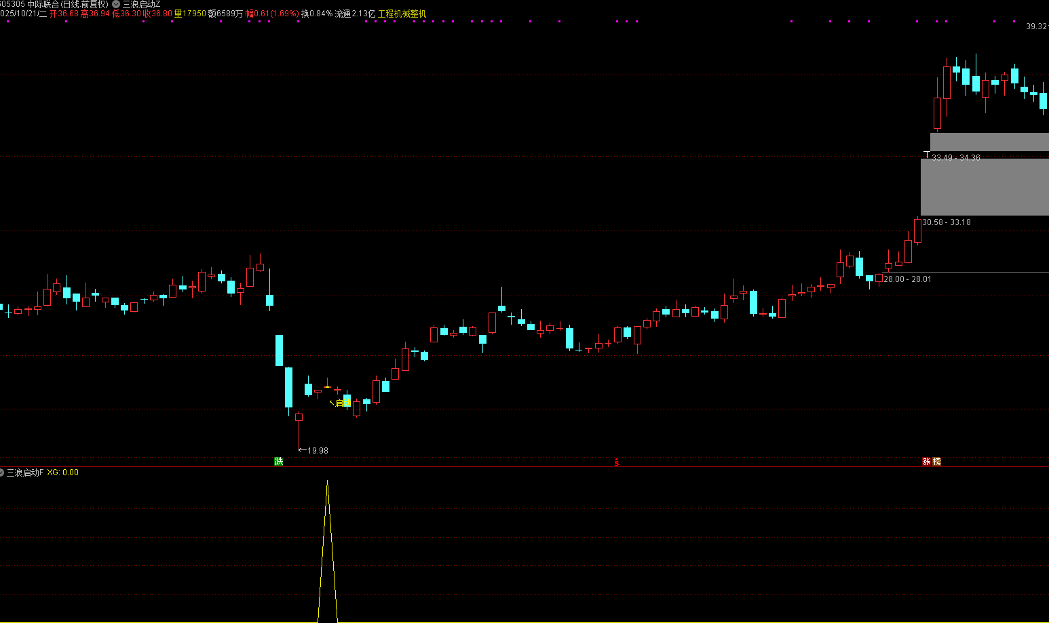This screenshot has width=1049, height=623.
Task: Click the 三浪启动F sub-indicator label
Action: click(x=25, y=473)
